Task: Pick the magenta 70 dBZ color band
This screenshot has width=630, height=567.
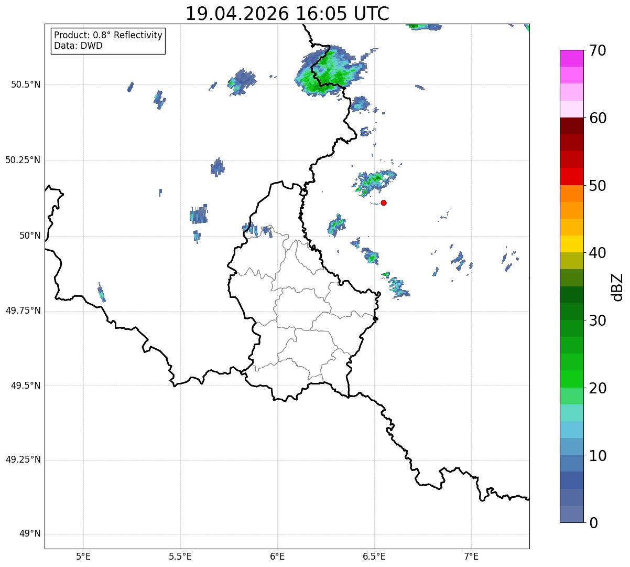Action: coord(572,58)
